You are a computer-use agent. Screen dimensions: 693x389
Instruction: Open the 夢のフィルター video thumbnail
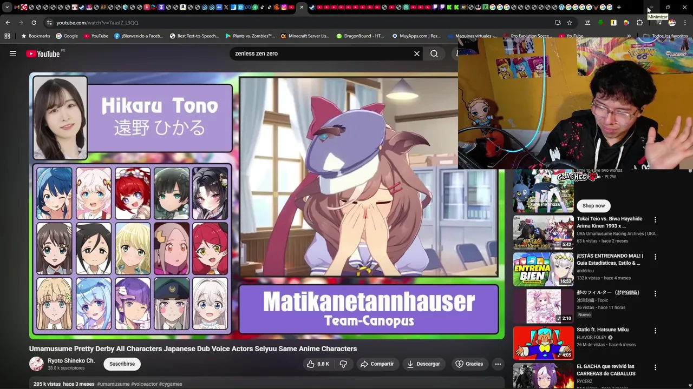(544, 306)
